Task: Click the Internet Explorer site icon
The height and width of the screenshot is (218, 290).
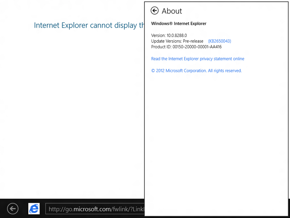Action: pos(34,209)
